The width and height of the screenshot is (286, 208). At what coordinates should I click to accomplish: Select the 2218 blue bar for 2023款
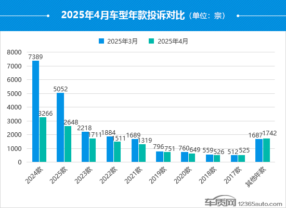point(85,147)
